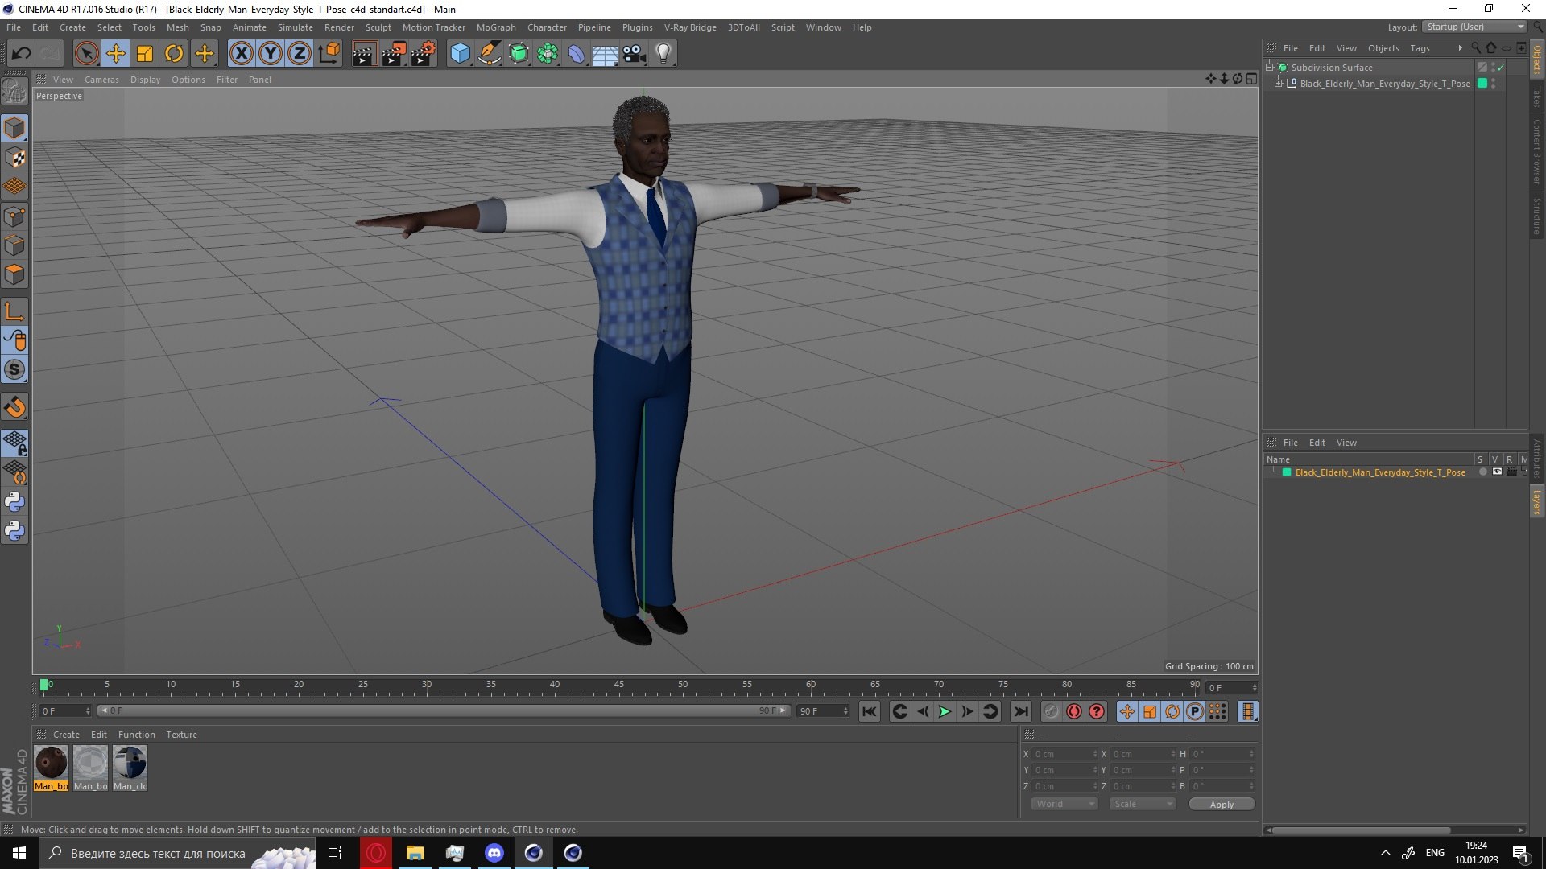The height and width of the screenshot is (869, 1546).
Task: Open material manager Texture menu
Action: tap(181, 735)
